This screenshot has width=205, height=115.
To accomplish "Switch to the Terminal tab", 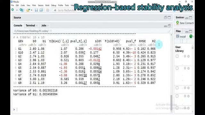I will [30, 26].
